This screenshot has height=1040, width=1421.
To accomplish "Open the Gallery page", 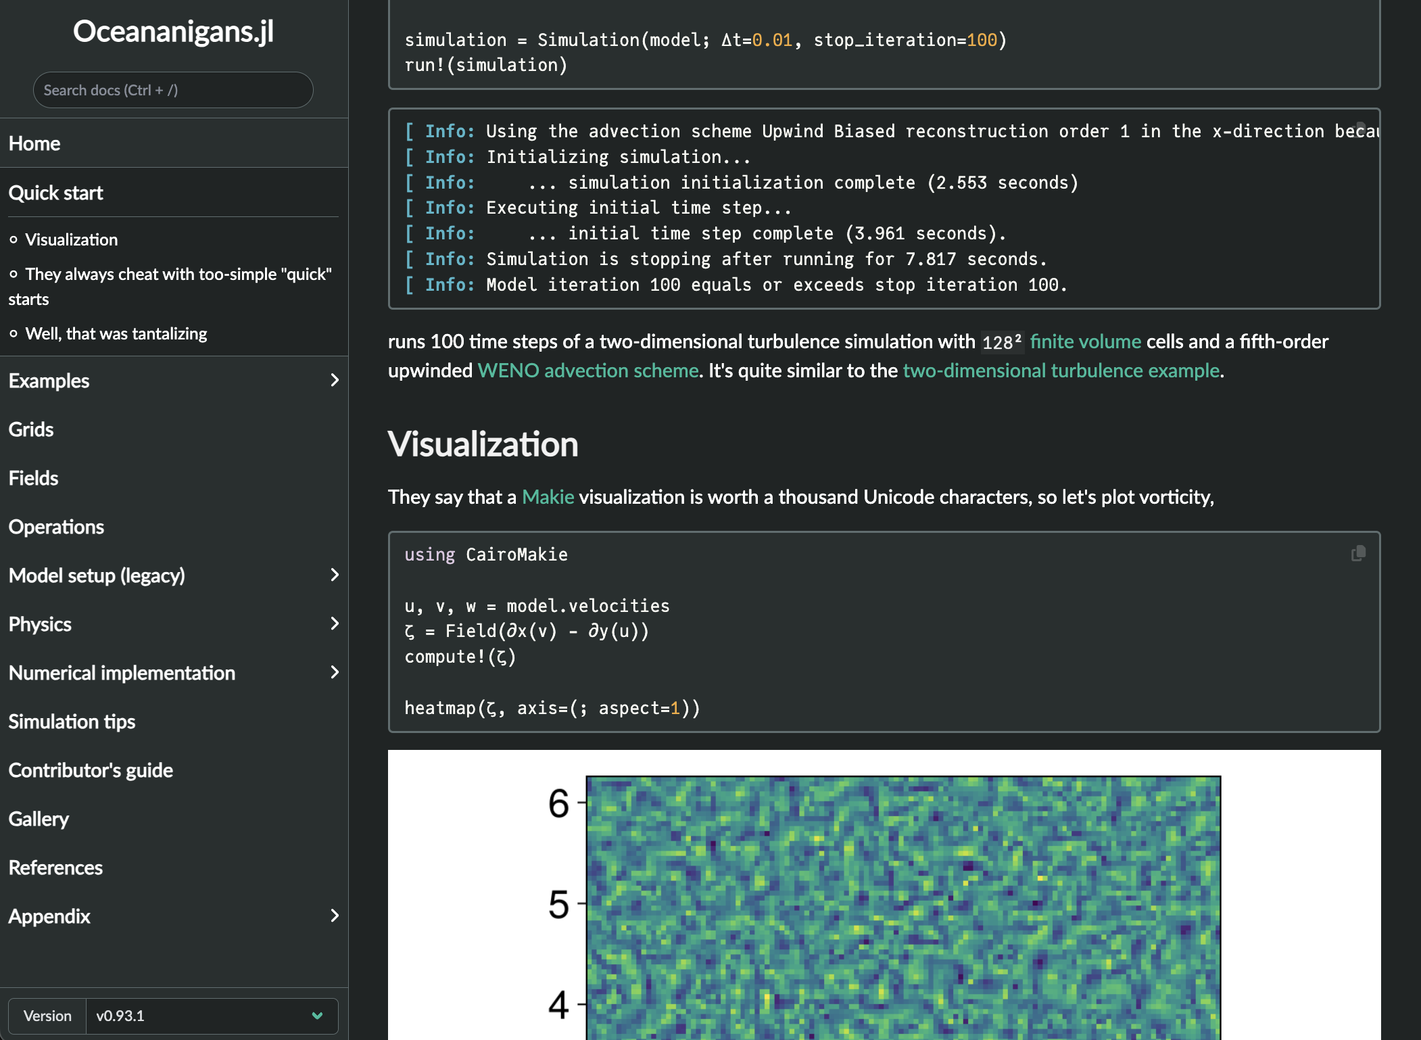I will click(39, 819).
